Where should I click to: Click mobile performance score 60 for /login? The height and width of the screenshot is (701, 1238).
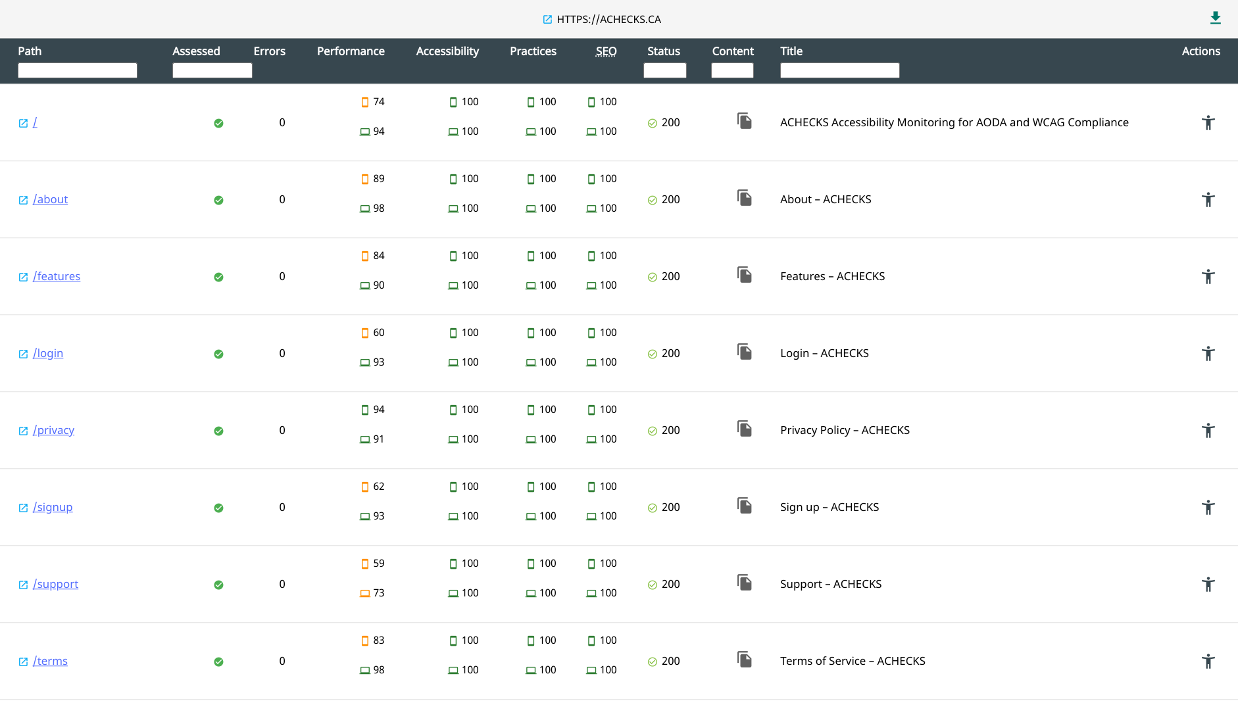[x=373, y=333]
